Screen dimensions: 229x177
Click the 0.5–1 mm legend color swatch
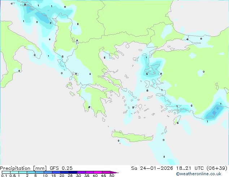[14, 172]
